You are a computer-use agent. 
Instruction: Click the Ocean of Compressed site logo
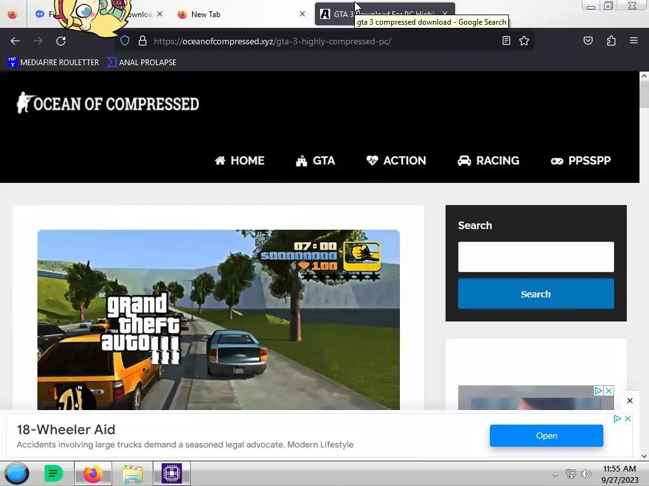point(108,103)
